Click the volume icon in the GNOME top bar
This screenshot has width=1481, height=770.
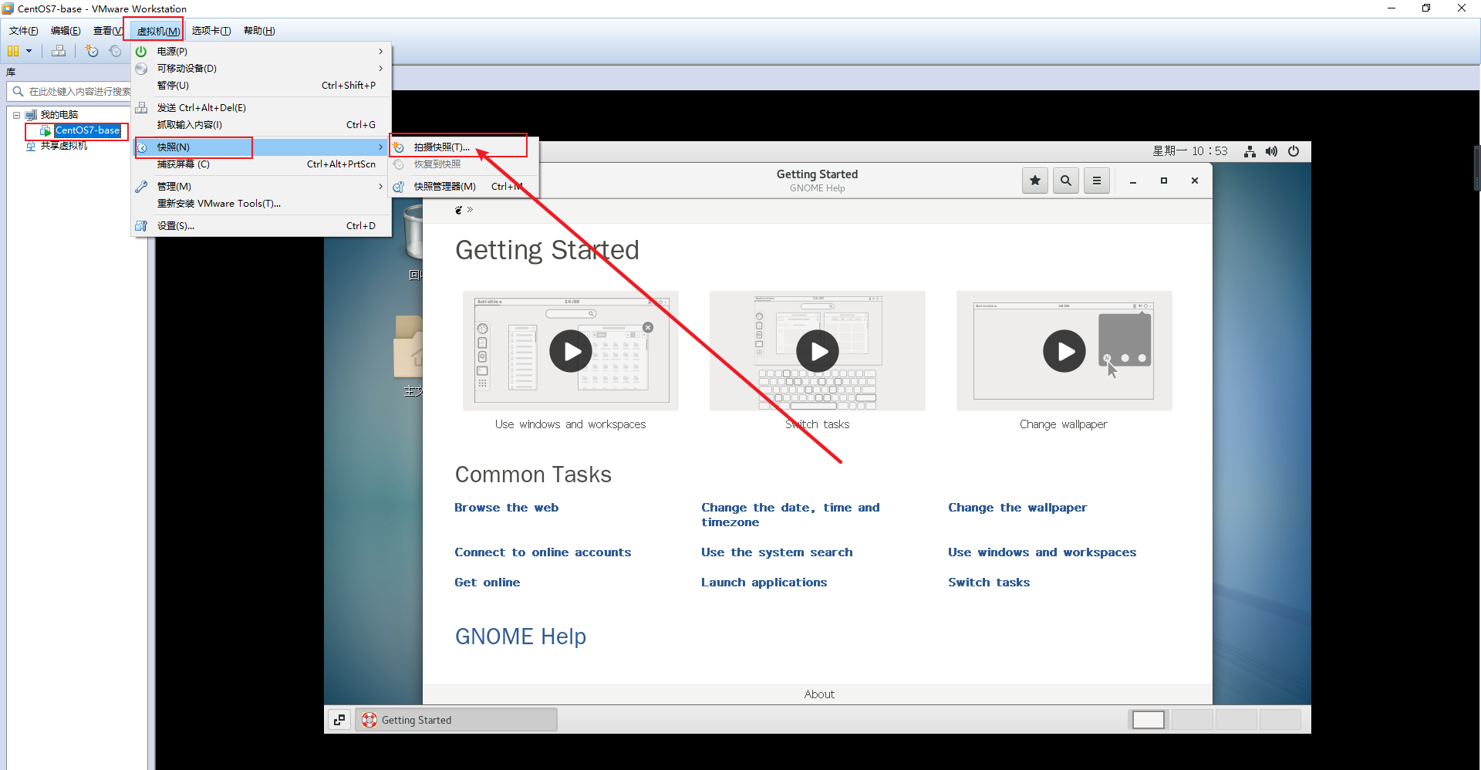click(1271, 151)
